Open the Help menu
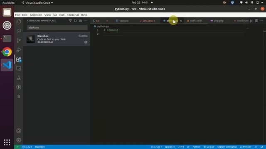Image resolution: width=266 pixels, height=149 pixels. [x=84, y=15]
